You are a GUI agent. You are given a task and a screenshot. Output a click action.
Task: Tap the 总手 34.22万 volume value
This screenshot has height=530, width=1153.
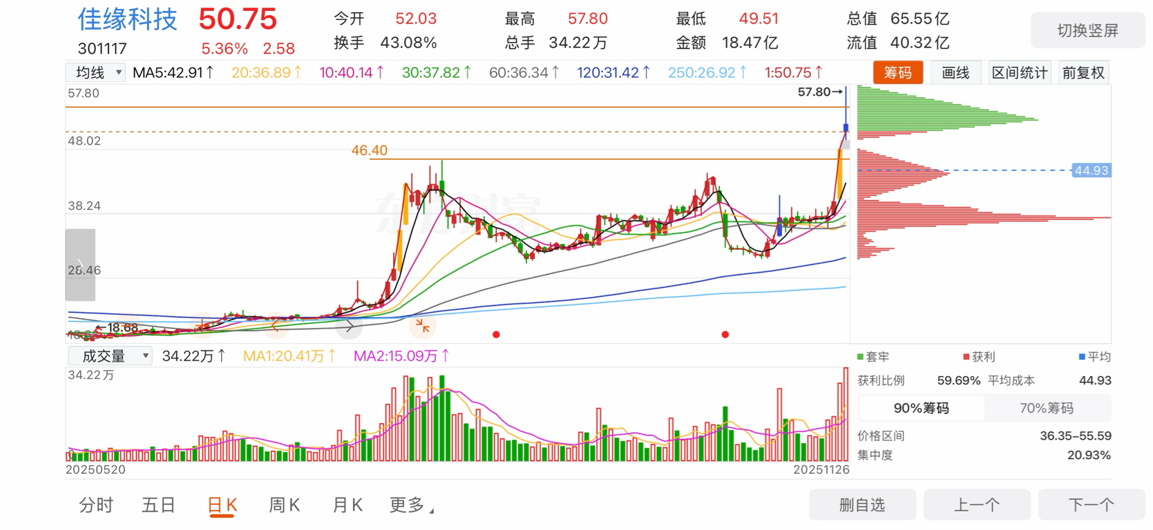point(578,43)
